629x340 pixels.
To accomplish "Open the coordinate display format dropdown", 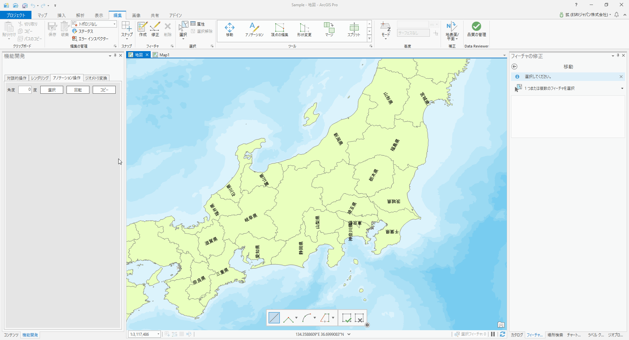I will coord(349,334).
